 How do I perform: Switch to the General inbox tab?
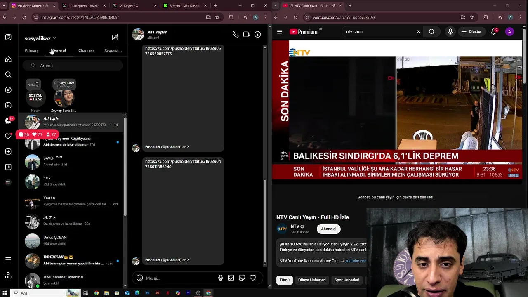tap(58, 50)
